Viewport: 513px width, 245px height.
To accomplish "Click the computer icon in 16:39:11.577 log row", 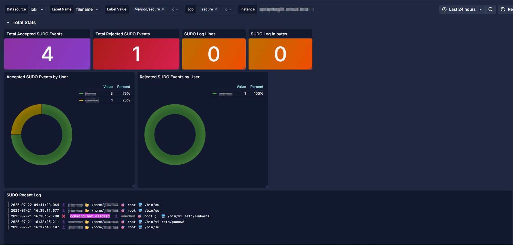I will pos(140,211).
